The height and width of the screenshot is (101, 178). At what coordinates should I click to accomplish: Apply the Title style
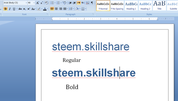(x=159, y=6)
